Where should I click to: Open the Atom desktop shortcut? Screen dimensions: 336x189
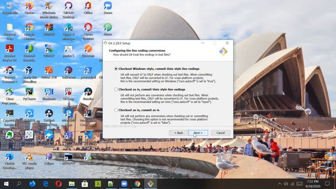[108, 29]
